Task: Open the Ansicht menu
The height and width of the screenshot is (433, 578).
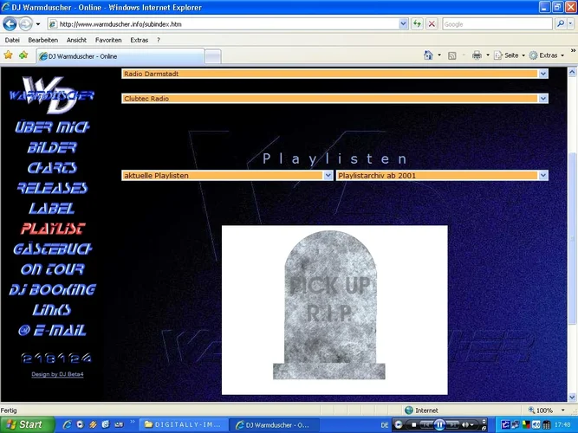Action: click(x=76, y=40)
